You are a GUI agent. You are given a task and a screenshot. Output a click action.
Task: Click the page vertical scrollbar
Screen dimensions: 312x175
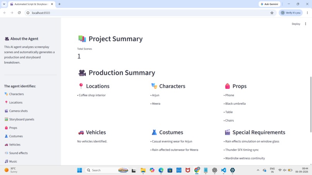coord(310,104)
